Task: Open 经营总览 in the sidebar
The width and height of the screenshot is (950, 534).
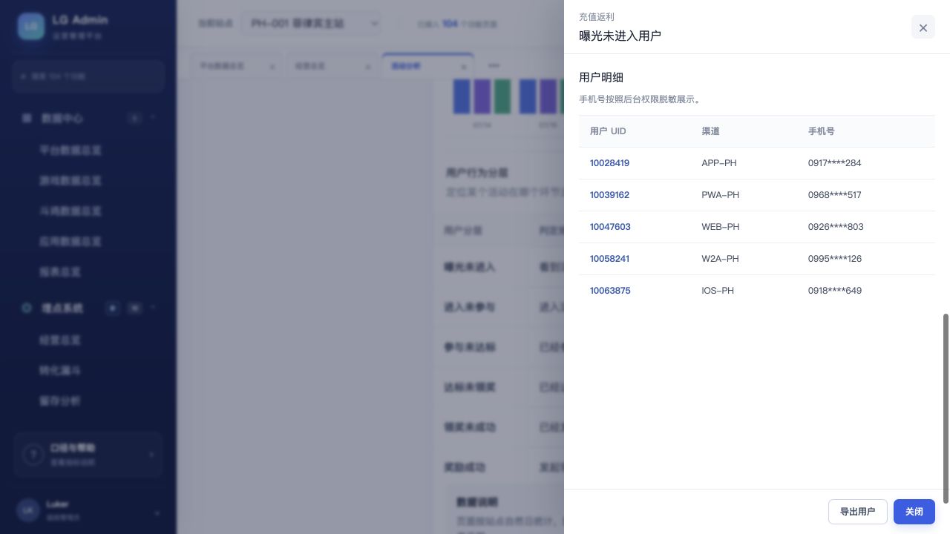Action: (x=60, y=340)
